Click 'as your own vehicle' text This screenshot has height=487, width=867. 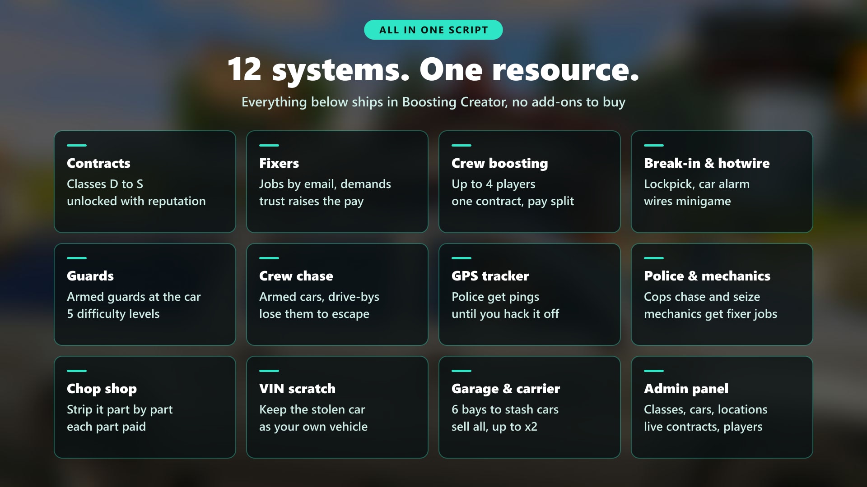click(313, 427)
